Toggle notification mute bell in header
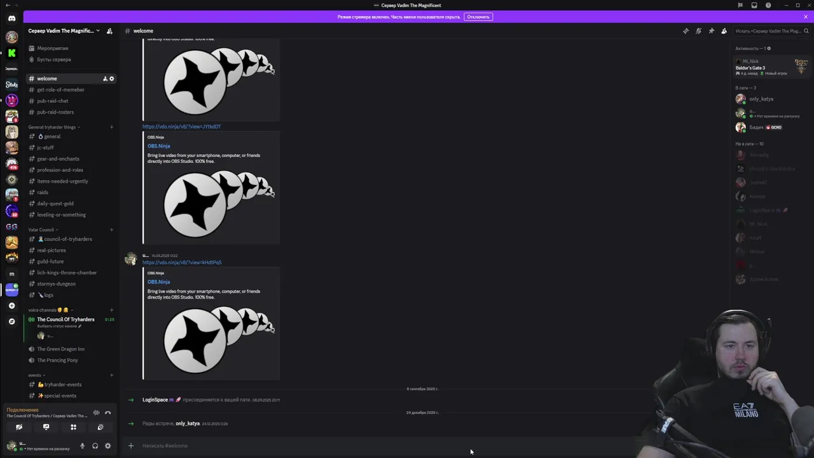 pyautogui.click(x=698, y=31)
